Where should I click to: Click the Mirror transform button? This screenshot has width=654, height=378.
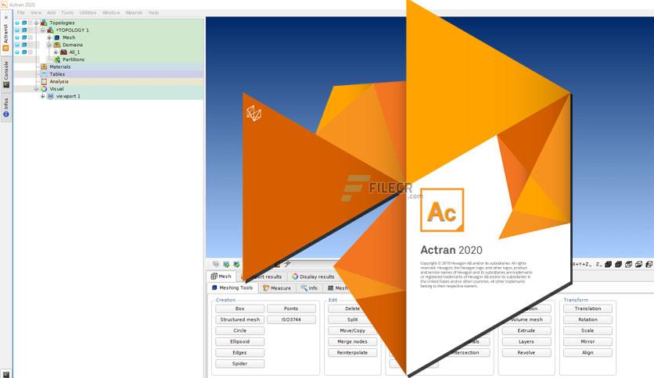[x=588, y=341]
